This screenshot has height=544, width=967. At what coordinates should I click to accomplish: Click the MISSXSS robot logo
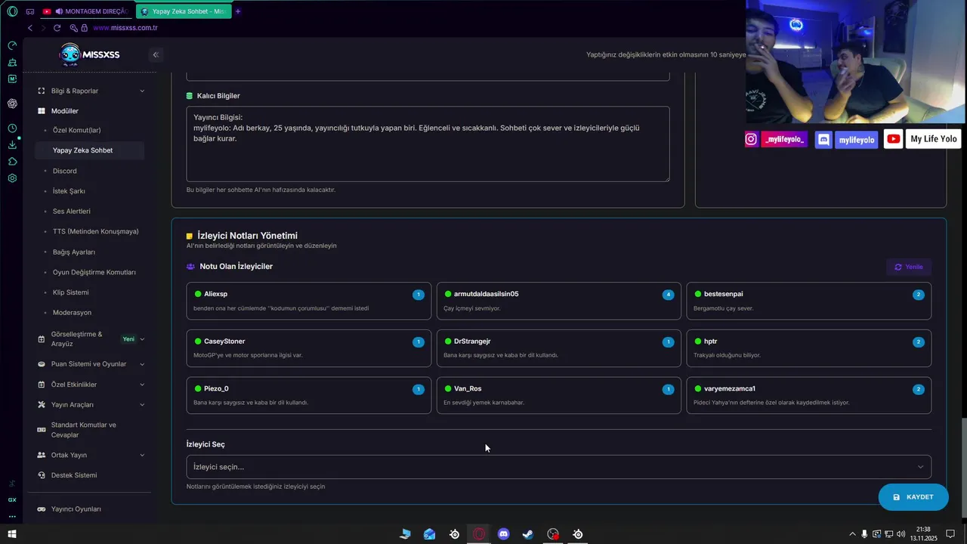pos(70,54)
